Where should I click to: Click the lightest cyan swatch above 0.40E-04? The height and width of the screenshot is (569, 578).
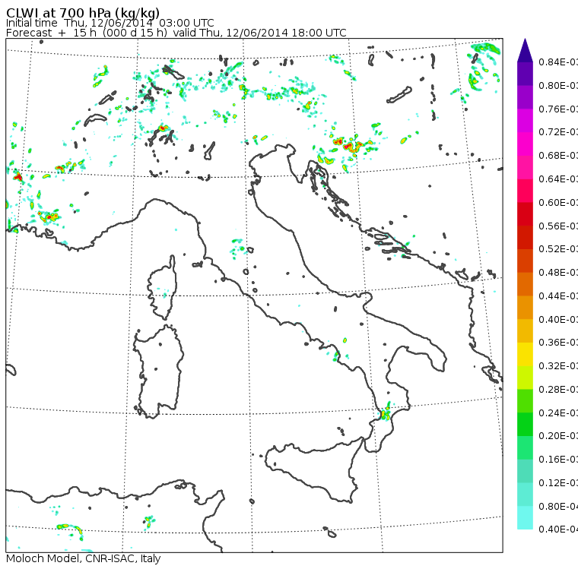[525, 517]
